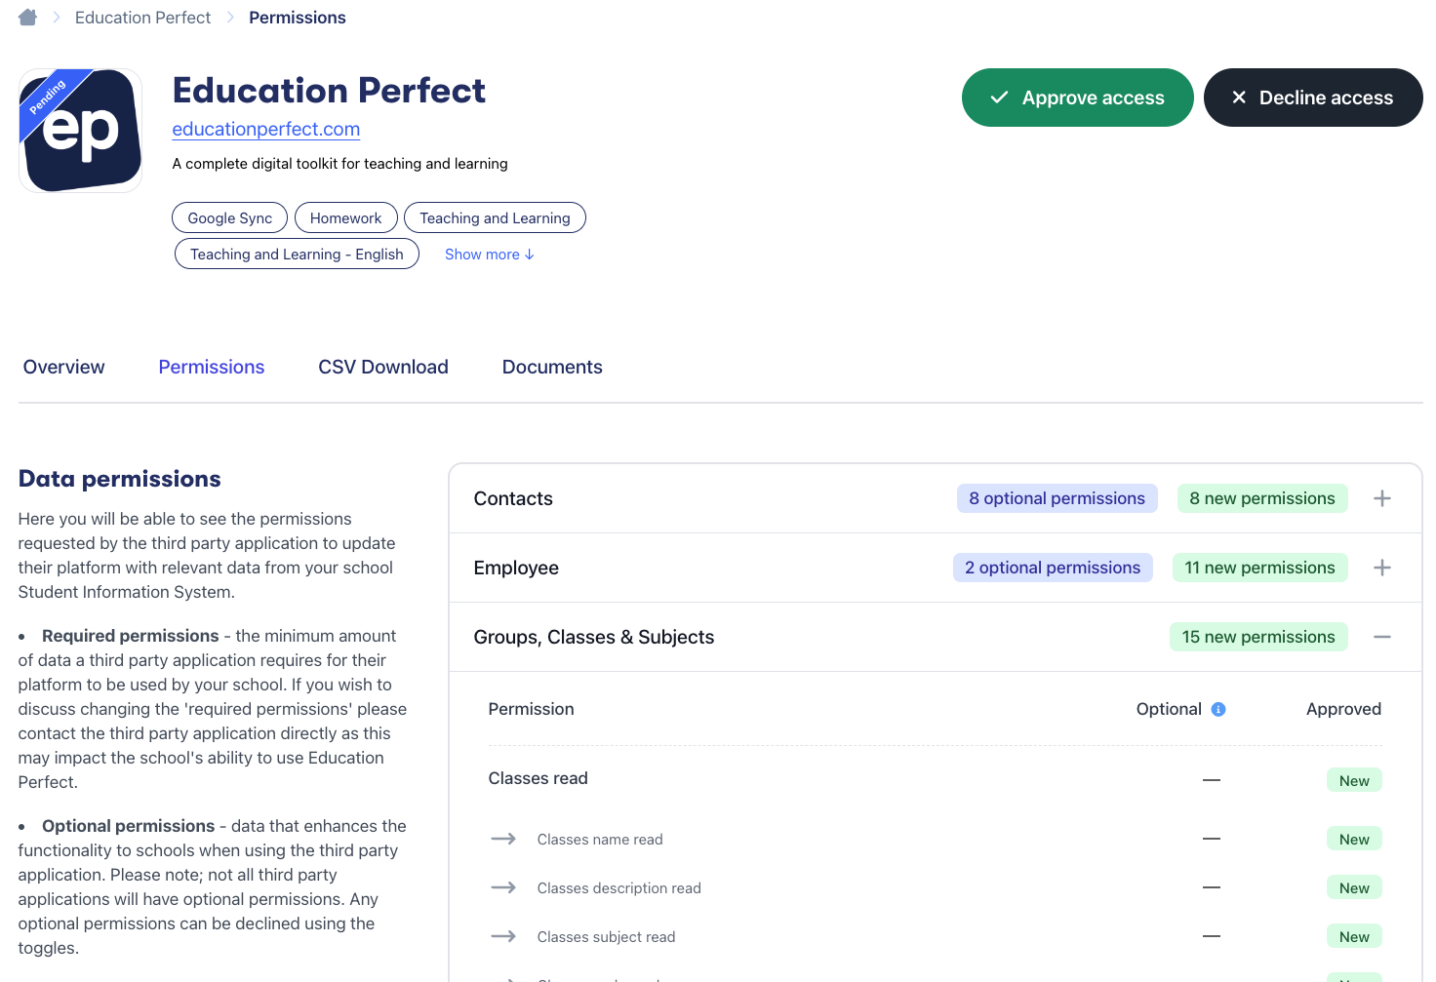Click the Education Perfect page title

(329, 91)
